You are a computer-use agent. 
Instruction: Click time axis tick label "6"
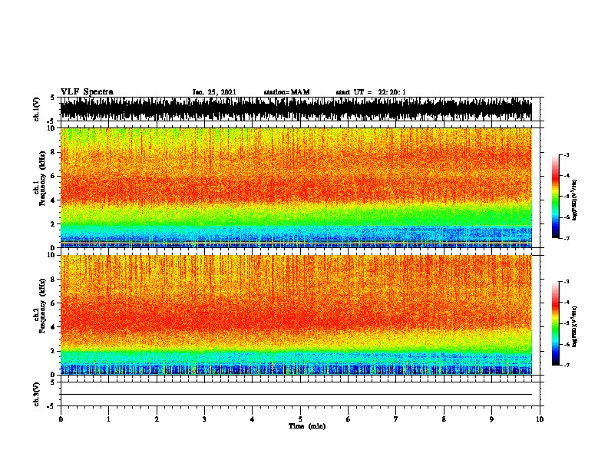348,419
